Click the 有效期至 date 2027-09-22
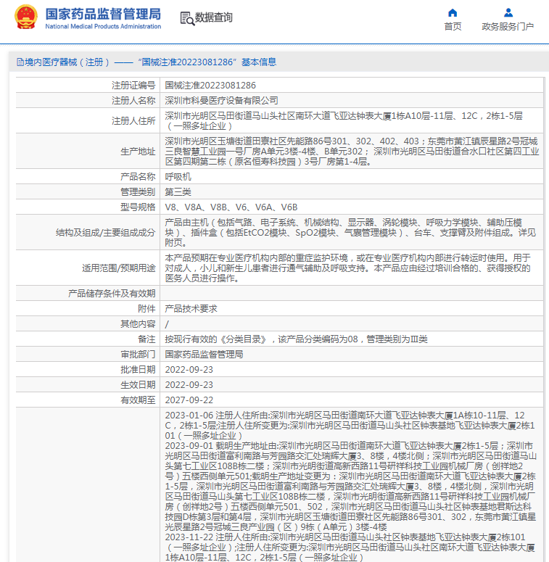Viewport: 549px width, 562px height. [x=189, y=400]
